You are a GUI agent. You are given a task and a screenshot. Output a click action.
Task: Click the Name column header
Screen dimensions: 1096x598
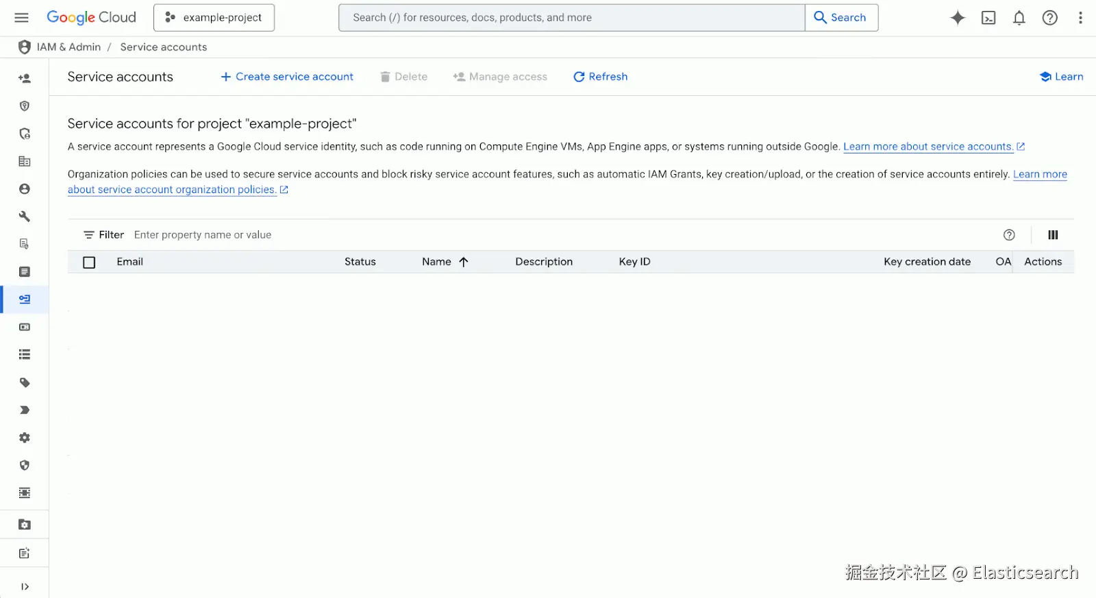click(436, 262)
